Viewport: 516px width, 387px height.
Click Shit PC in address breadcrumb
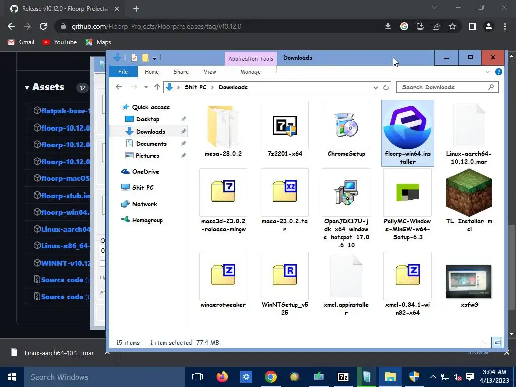pos(196,87)
